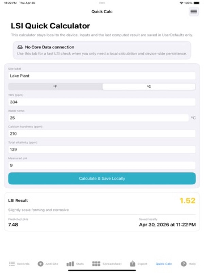Click the No Core Data drive icon
Viewport: 204px width, 273px height.
(x=20, y=47)
